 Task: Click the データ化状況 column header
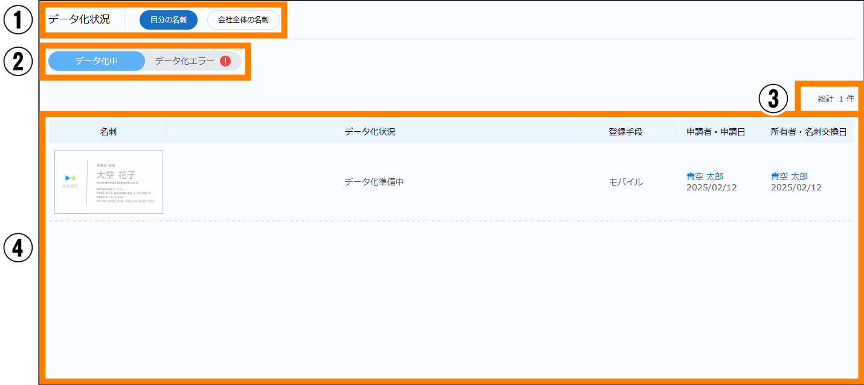[370, 131]
